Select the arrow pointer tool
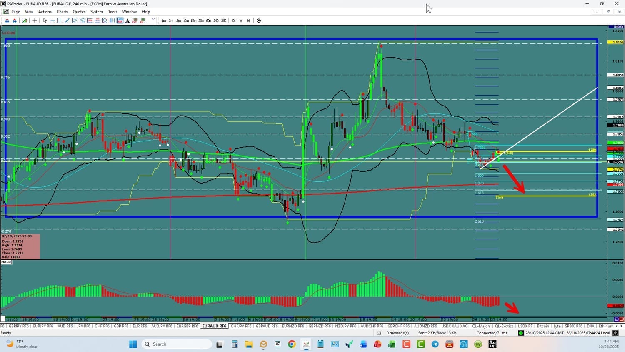The image size is (625, 352). pos(45,20)
